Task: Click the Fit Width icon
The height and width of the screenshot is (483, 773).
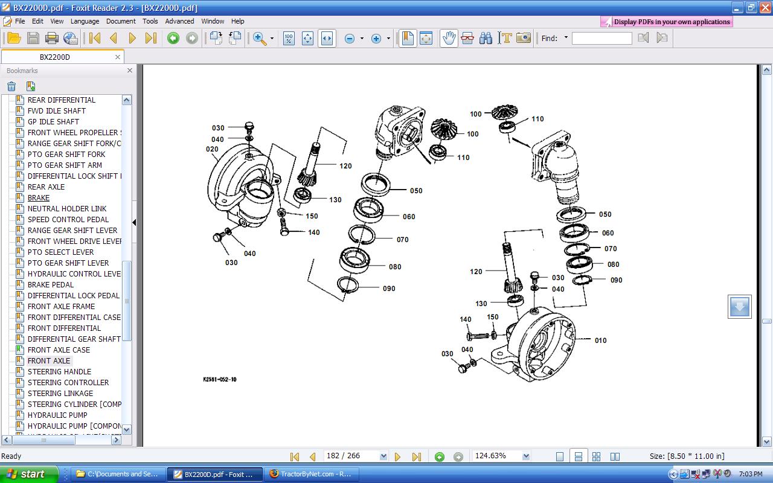Action: tap(327, 38)
